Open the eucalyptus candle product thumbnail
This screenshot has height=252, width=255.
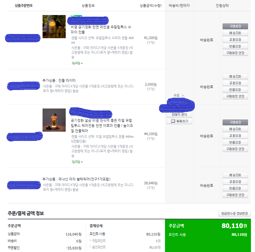click(54, 27)
